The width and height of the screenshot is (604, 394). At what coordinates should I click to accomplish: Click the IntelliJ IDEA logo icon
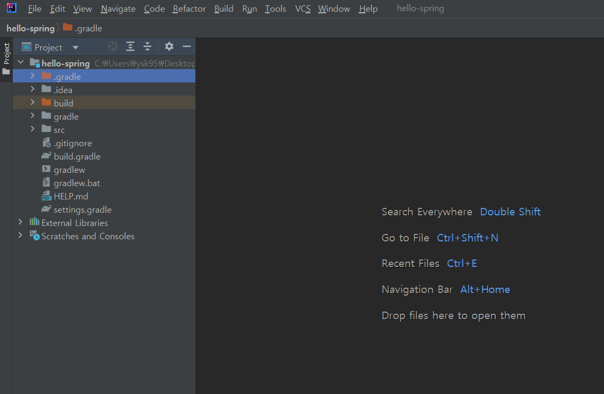pos(12,7)
